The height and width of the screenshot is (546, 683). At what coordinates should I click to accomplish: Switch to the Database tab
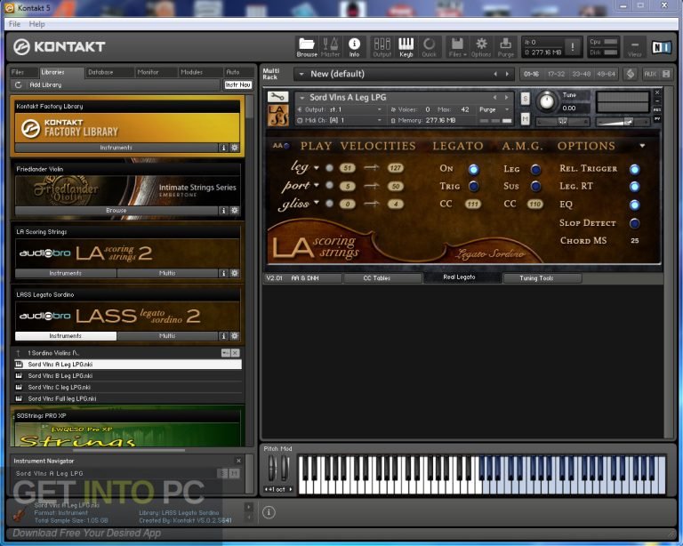(x=100, y=72)
